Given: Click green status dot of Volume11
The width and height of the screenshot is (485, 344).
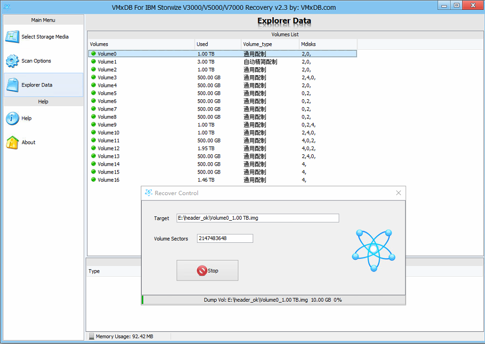Looking at the screenshot, I should click(x=94, y=140).
